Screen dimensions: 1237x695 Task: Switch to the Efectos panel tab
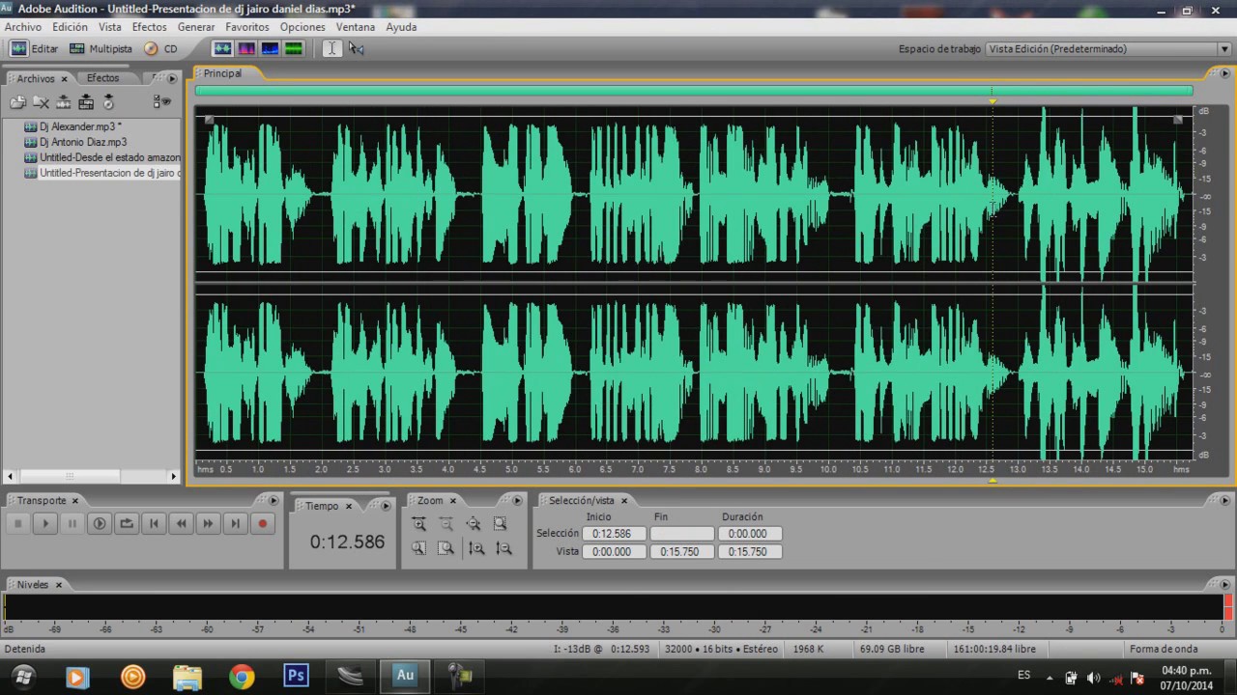[x=103, y=78]
